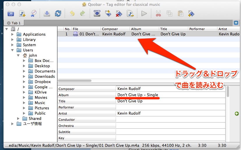Click the copy pages icon

click(x=169, y=13)
